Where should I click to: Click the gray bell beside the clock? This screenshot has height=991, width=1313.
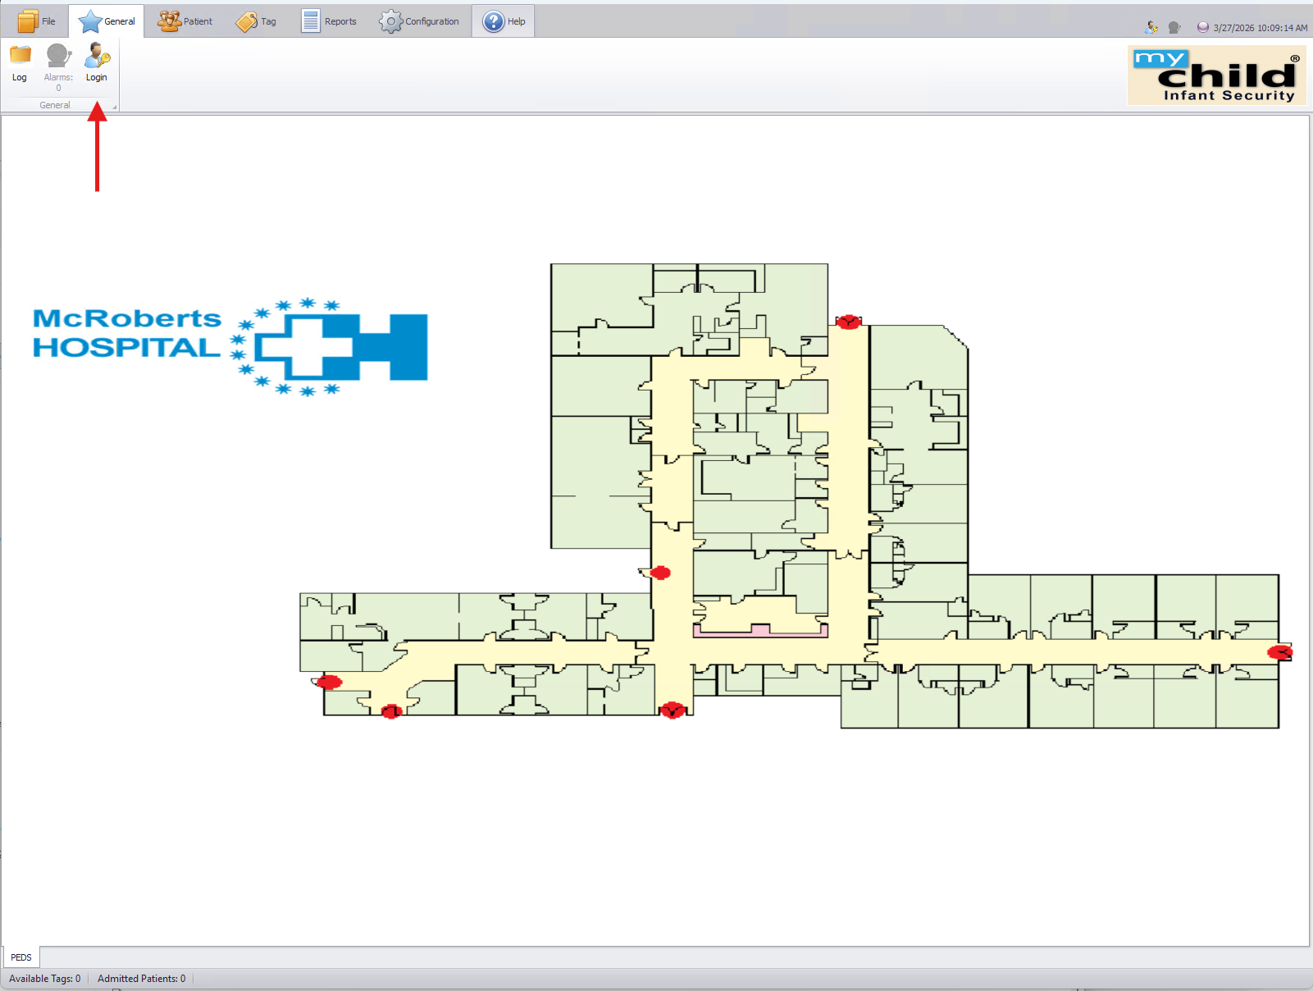click(x=1174, y=28)
